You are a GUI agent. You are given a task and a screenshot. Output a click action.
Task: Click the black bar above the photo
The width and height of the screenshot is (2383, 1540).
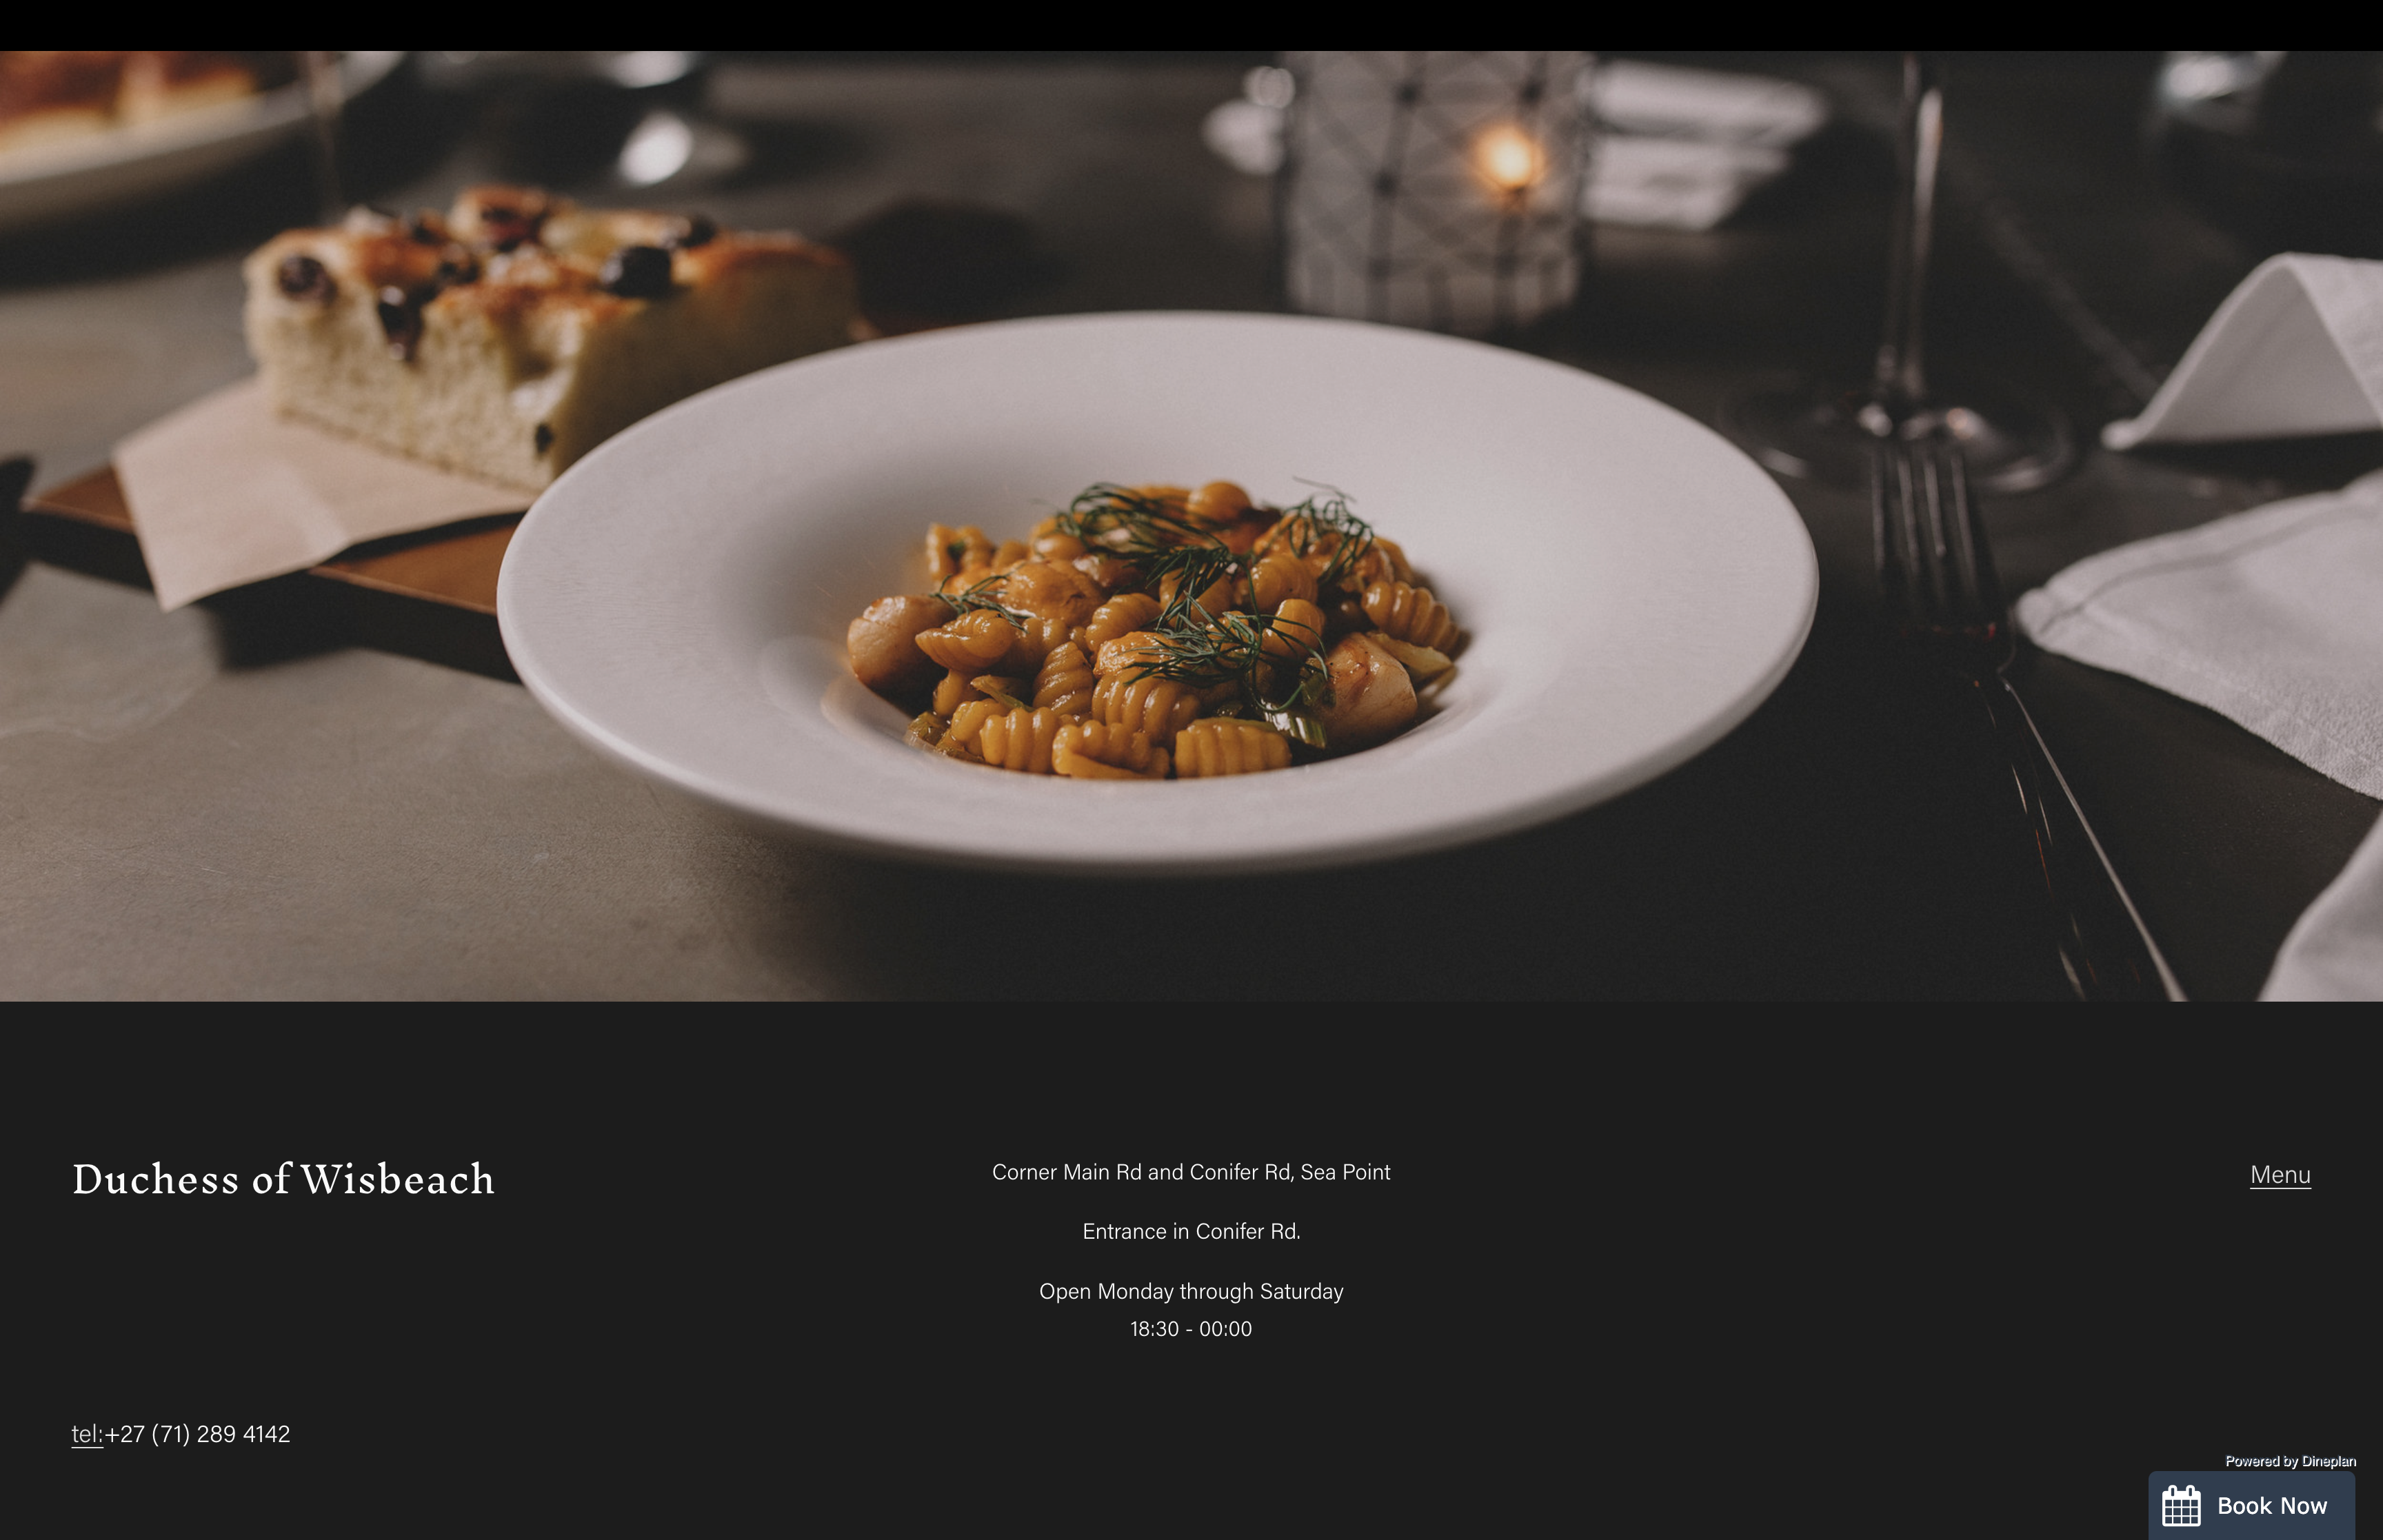pos(1191,25)
